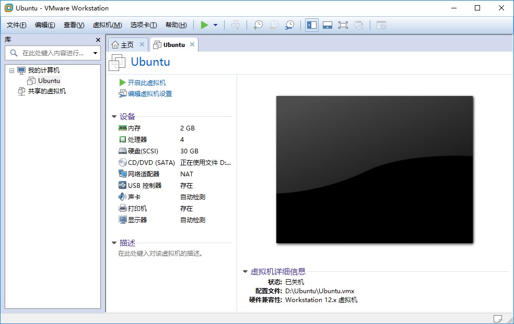
Task: Open the snapshot manager wrench icon
Action: tap(289, 25)
